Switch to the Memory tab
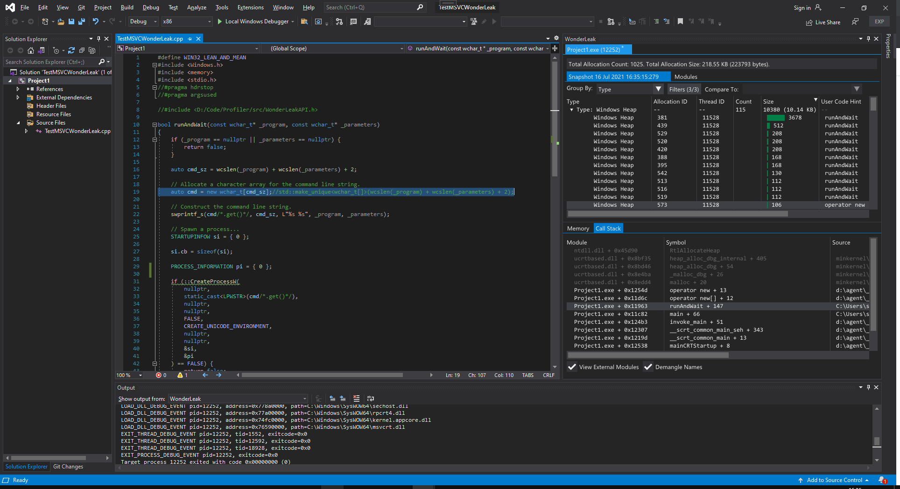The image size is (900, 489). click(x=578, y=228)
